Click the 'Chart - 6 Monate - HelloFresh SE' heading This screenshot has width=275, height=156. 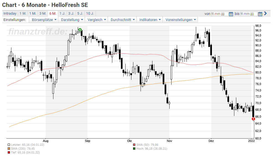pos(45,5)
